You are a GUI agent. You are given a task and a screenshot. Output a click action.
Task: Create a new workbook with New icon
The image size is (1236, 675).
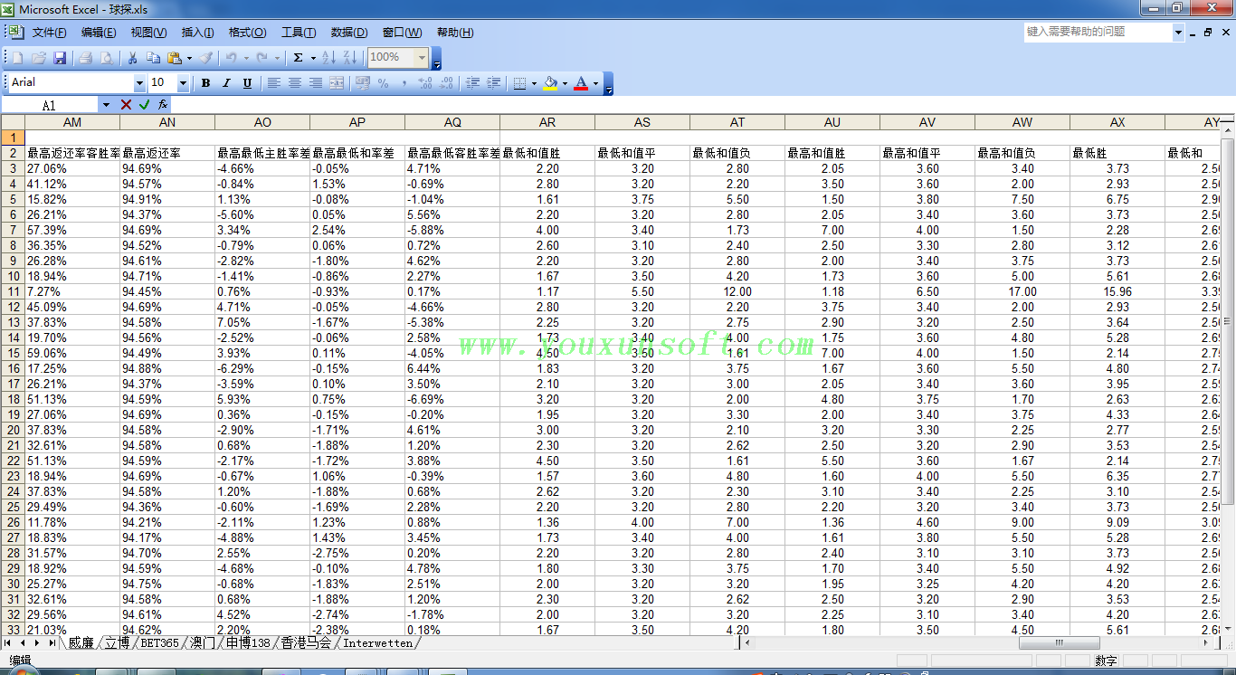tap(17, 58)
